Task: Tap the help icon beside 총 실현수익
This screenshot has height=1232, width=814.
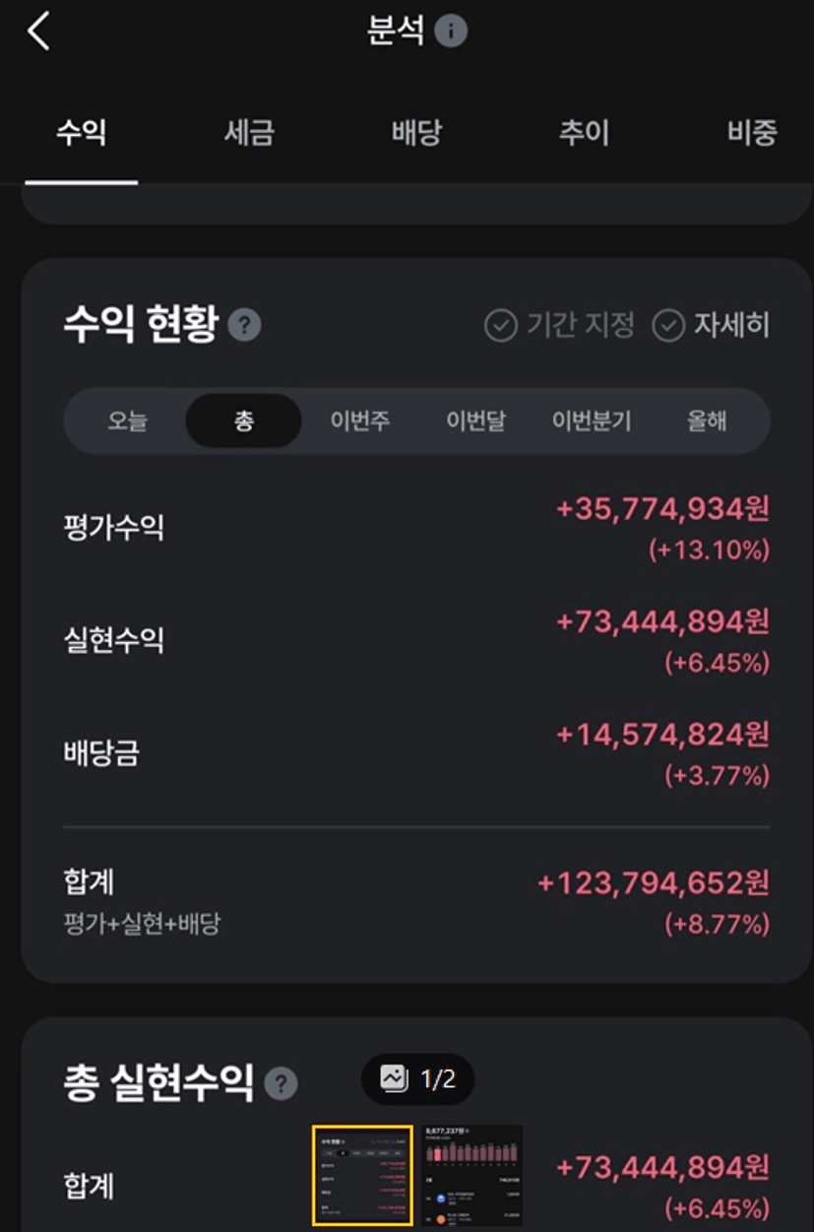Action: (281, 1083)
